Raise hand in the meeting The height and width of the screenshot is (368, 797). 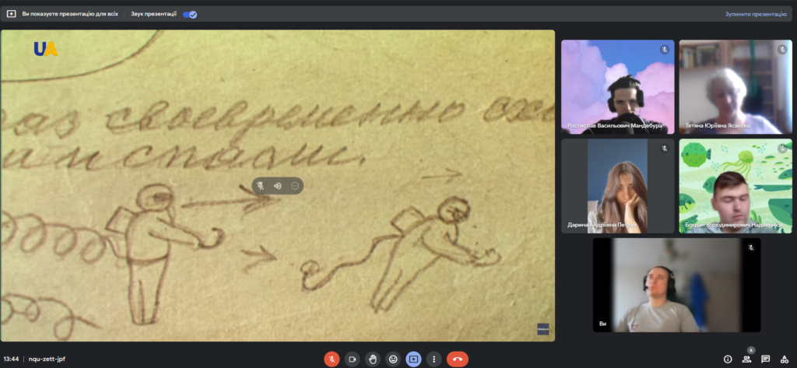[x=373, y=359]
